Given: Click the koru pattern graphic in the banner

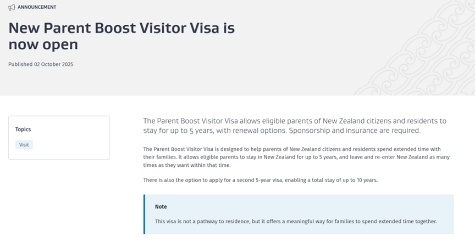Looking at the screenshot, I should click(x=418, y=49).
